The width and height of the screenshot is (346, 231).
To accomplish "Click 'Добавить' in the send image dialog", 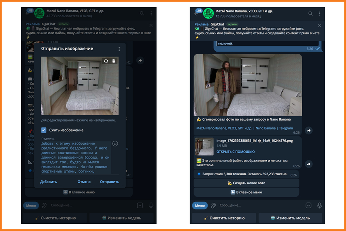I will pos(48,182).
